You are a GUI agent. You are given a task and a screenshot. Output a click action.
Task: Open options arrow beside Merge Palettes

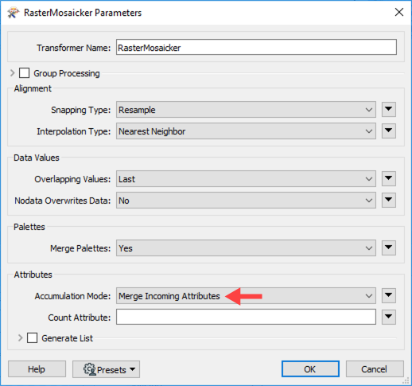pos(389,248)
